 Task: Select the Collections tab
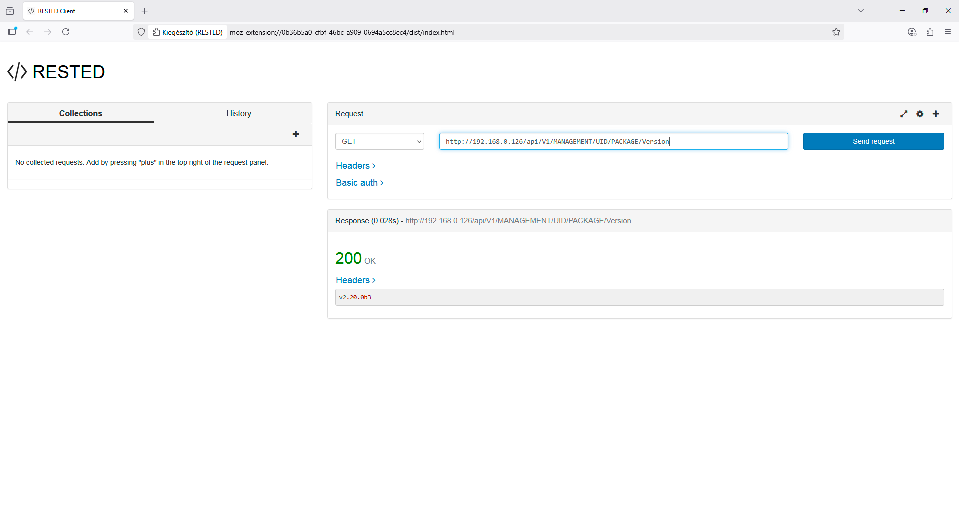[x=81, y=113]
